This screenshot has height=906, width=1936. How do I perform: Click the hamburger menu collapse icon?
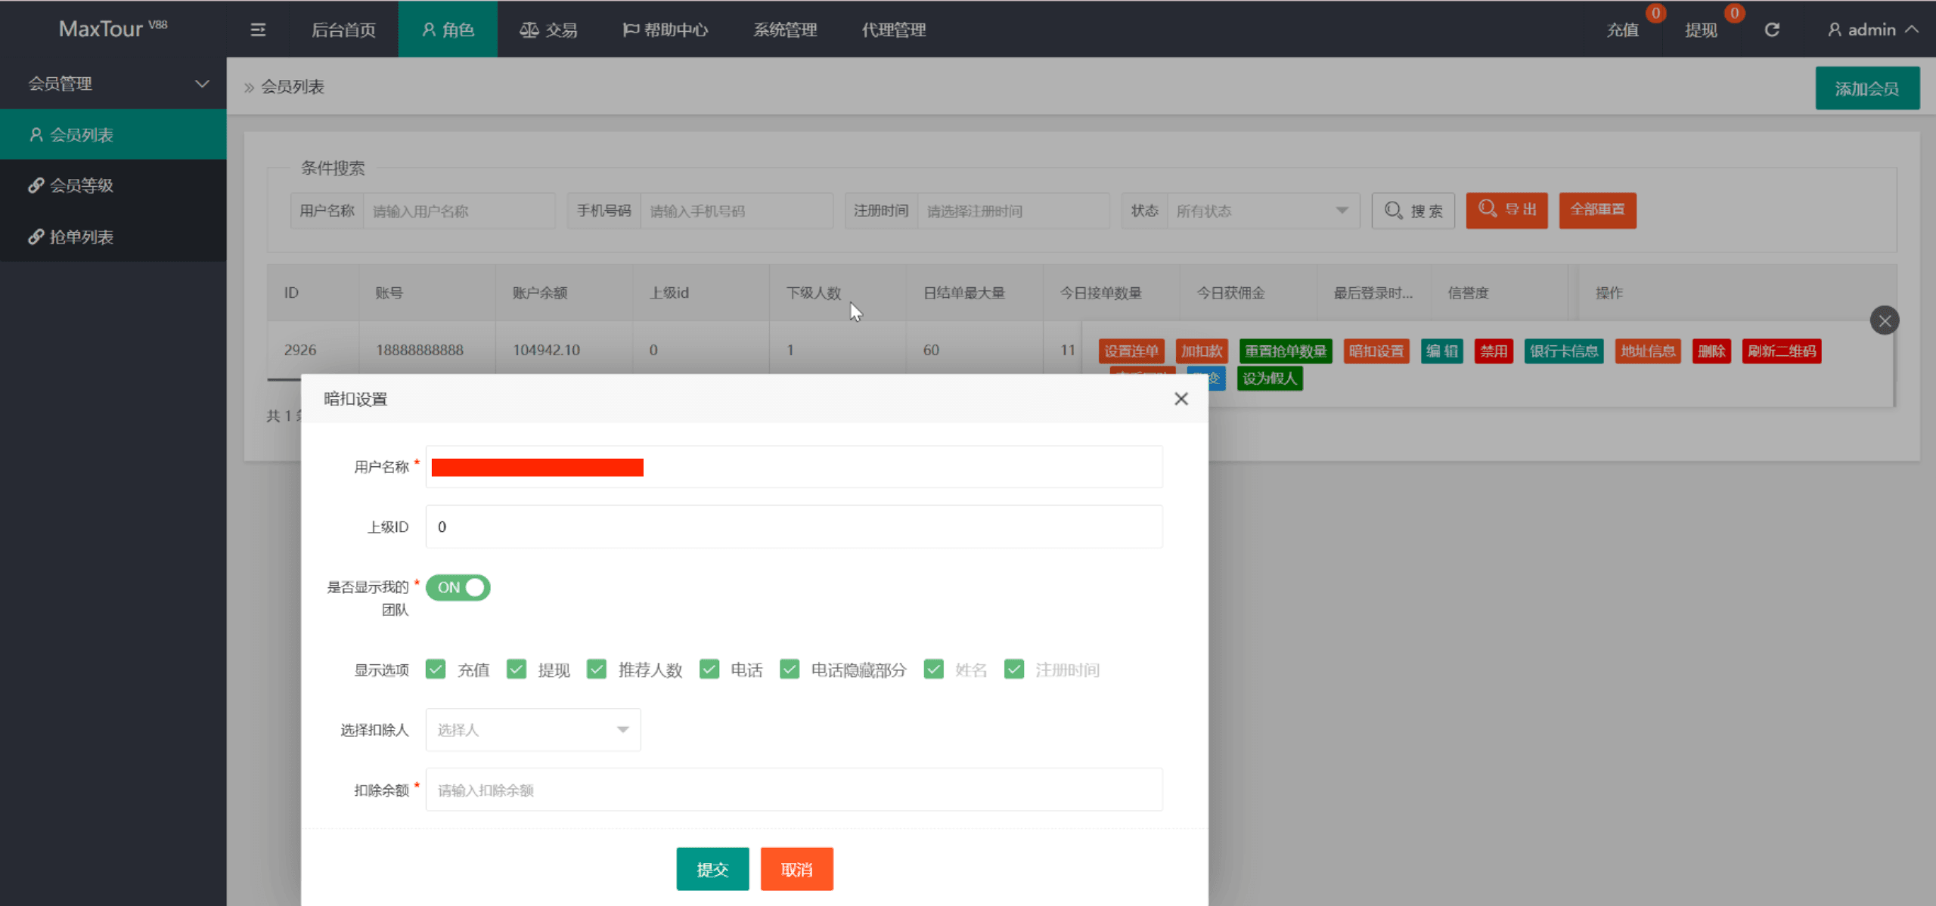click(258, 29)
